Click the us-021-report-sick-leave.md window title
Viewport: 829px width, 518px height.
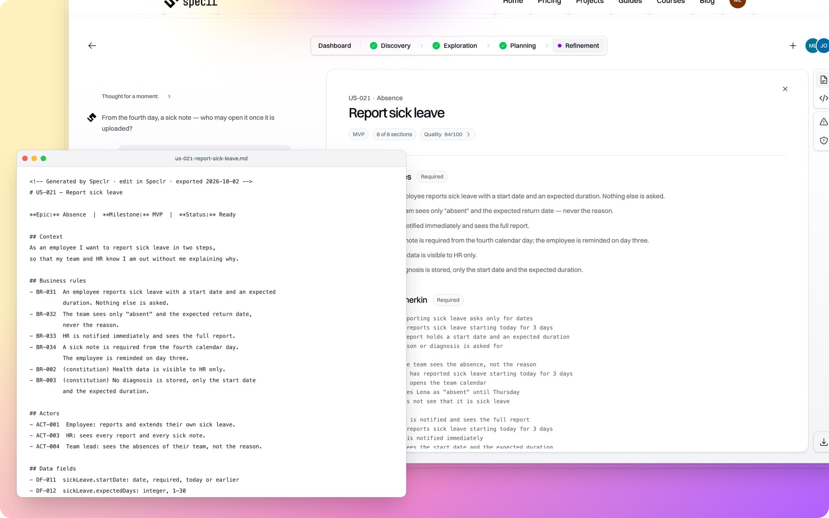[x=211, y=159]
